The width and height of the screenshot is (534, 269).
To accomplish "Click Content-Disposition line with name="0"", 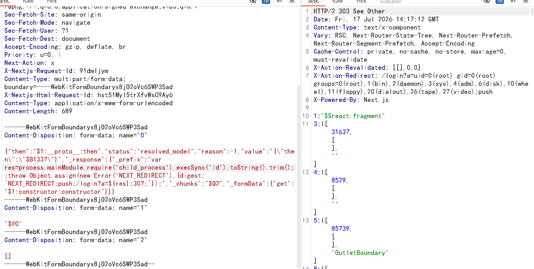I will (x=76, y=135).
